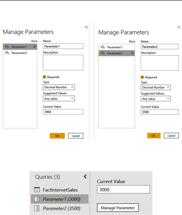Click the New link in the left dialog
The width and height of the screenshot is (182, 215).
34,41
